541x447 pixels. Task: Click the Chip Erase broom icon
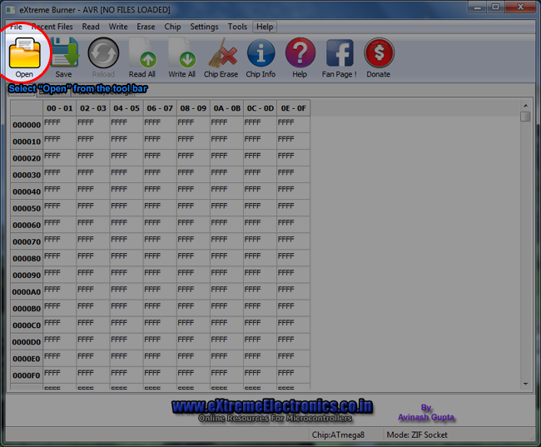click(x=222, y=52)
